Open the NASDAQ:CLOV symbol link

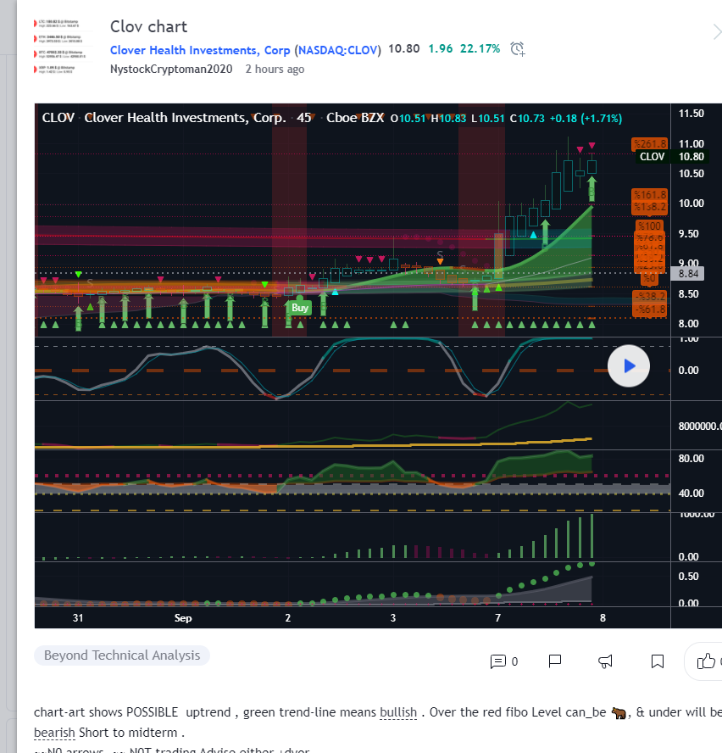(339, 49)
